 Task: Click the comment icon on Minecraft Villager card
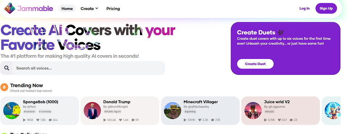[x=213, y=120]
